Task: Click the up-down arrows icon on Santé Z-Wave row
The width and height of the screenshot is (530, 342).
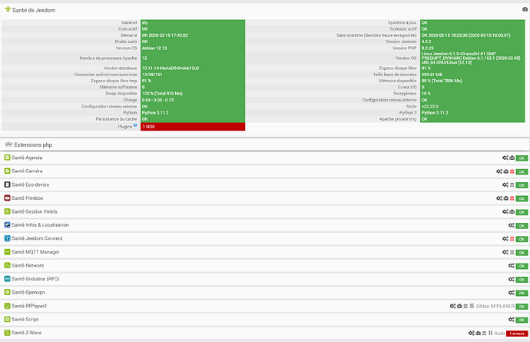Action: coord(491,333)
